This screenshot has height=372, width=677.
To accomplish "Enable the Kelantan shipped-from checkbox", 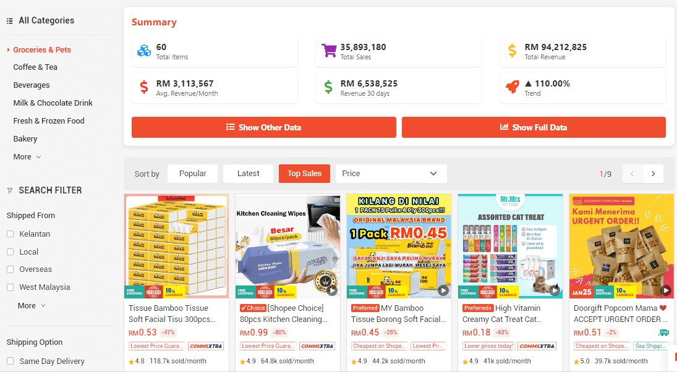I will point(11,234).
